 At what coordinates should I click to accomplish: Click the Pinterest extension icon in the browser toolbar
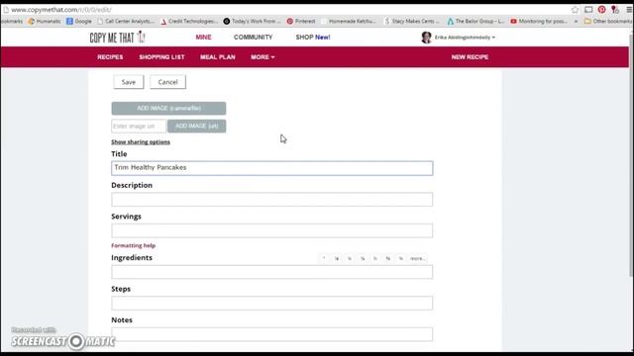pyautogui.click(x=601, y=10)
